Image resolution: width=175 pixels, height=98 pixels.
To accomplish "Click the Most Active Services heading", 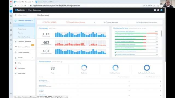I will point(121,28).
